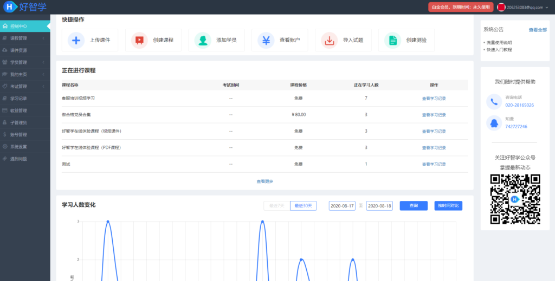Screen dimensions: 555x281
Task: Click the gear icon beside 系统设置
Action: point(5,147)
